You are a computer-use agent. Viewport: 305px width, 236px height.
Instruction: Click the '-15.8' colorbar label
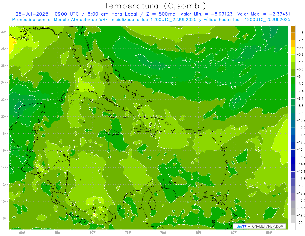(x=301, y=179)
